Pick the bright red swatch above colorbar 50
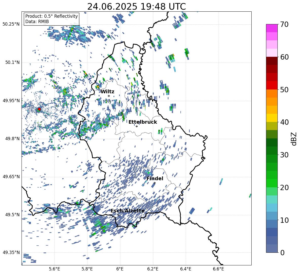Screen dimensions: 300x274 click(272, 85)
